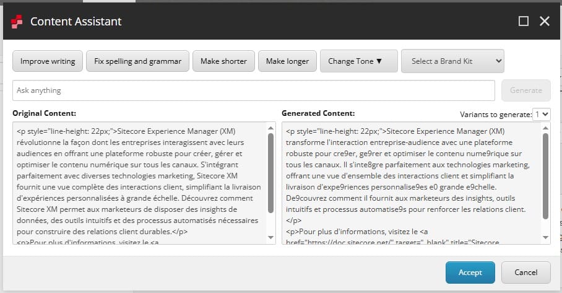Viewport: 562px width, 293px height.
Task: Maximize the Content Assistant dialog
Action: pos(524,21)
